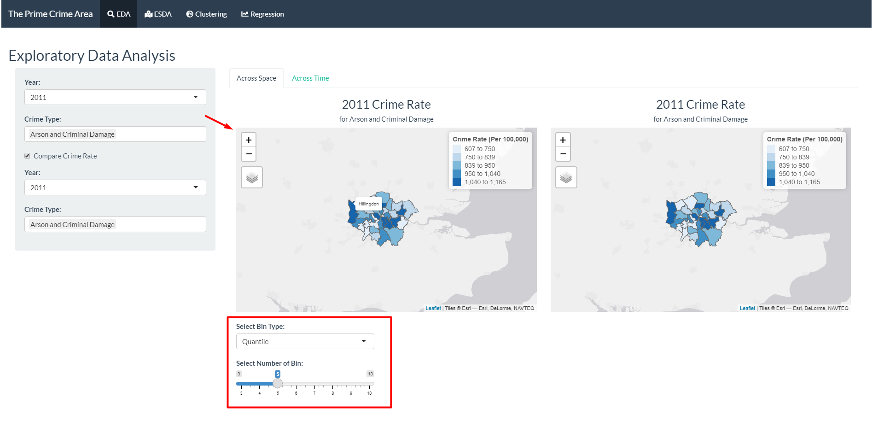Expand the second Year dropdown
878x427 pixels.
(115, 187)
